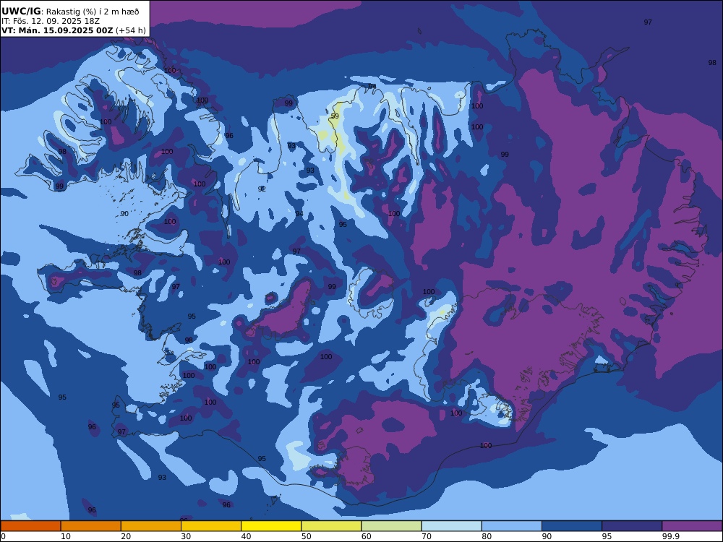Click the valid time 'VT: Mán. 15.09.2025 00Z'

57,30
